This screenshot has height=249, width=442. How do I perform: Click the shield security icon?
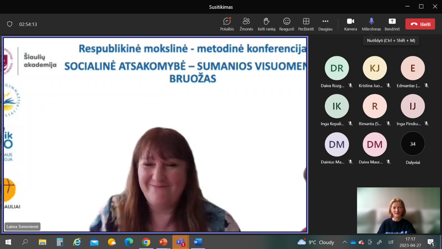10,24
